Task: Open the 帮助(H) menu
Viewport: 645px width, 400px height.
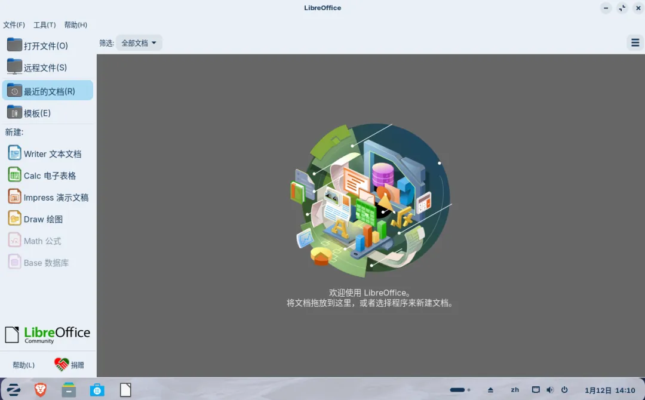Action: [76, 25]
